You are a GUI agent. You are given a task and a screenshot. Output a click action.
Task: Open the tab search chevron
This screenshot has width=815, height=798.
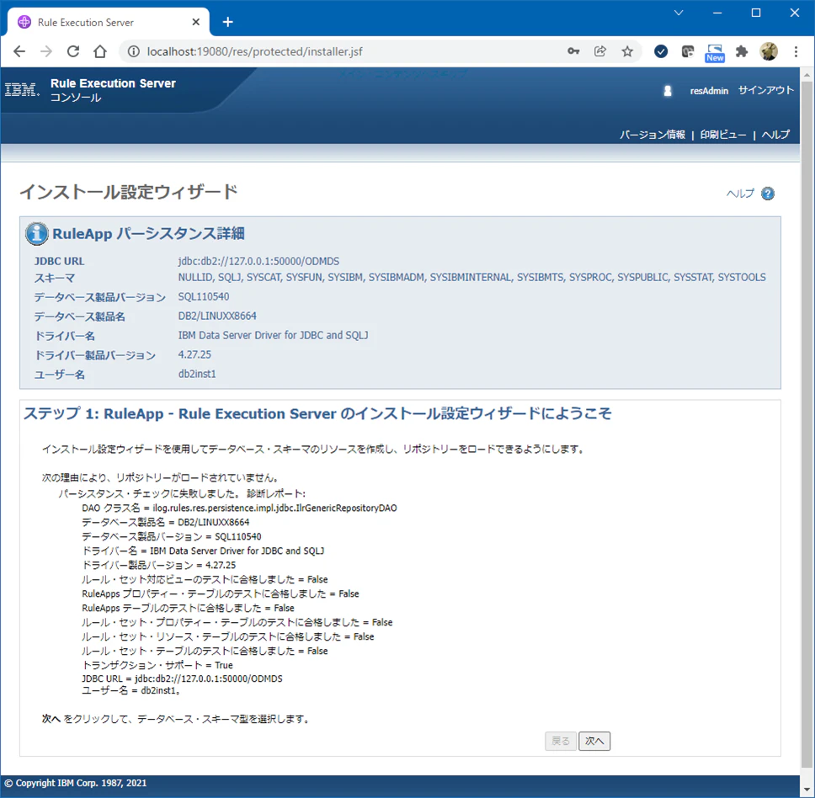[x=679, y=13]
